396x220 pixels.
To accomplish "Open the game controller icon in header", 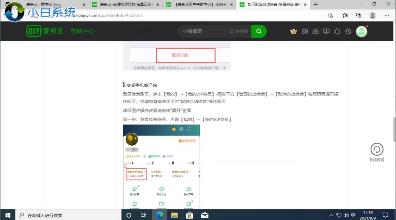I will click(x=305, y=31).
